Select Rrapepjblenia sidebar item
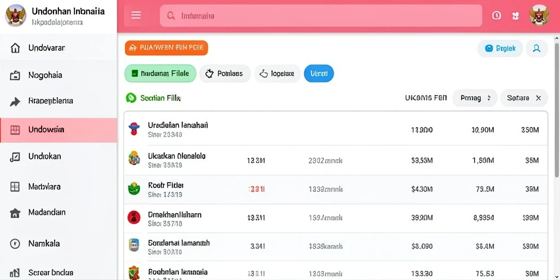Screen dimensions: 560x280 (58, 101)
